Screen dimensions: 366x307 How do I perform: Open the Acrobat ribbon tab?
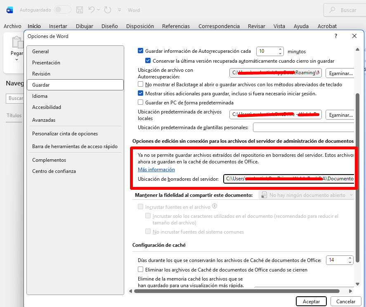click(327, 26)
